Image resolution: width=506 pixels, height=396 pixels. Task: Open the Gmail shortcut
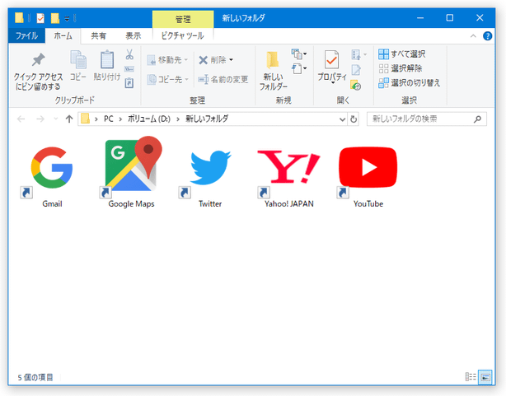[x=52, y=168]
